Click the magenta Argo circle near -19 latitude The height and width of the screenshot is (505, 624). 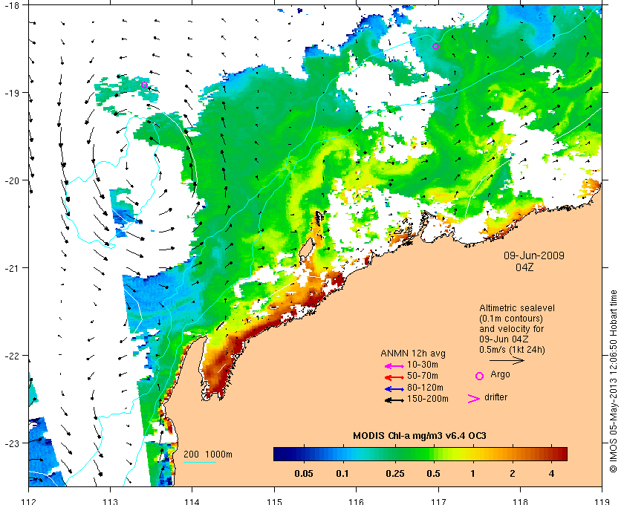tap(144, 85)
